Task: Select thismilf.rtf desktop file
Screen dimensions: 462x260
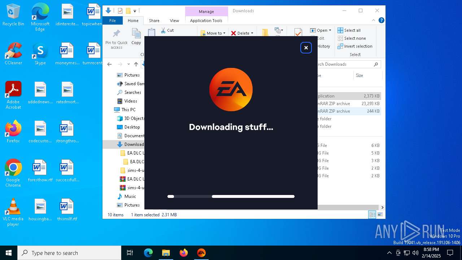Action: (67, 210)
